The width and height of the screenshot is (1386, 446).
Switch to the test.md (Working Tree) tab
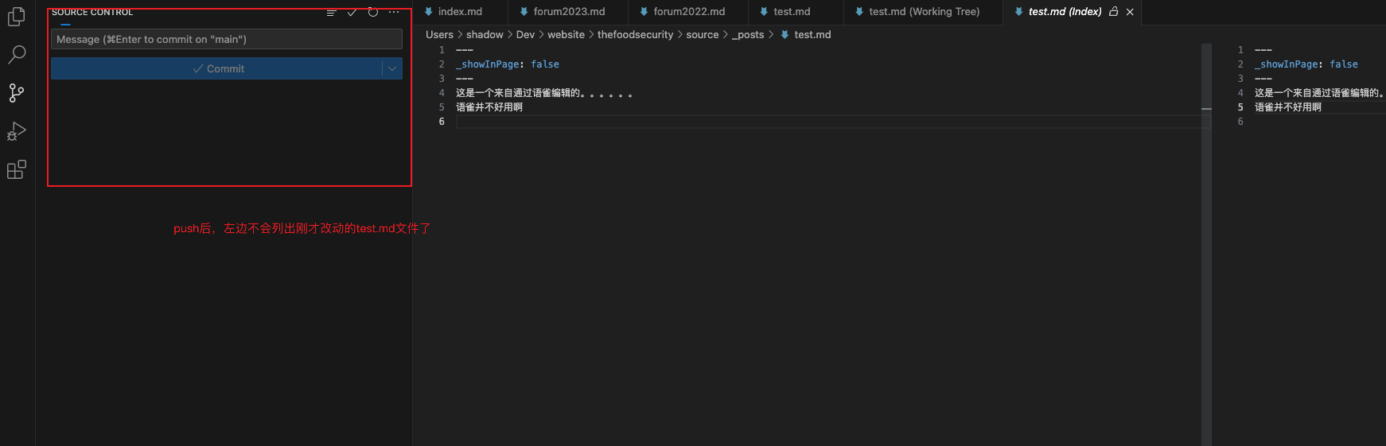[x=923, y=12]
